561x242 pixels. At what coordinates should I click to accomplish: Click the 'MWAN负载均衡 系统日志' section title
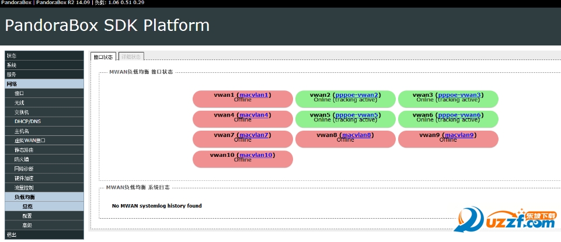point(138,187)
